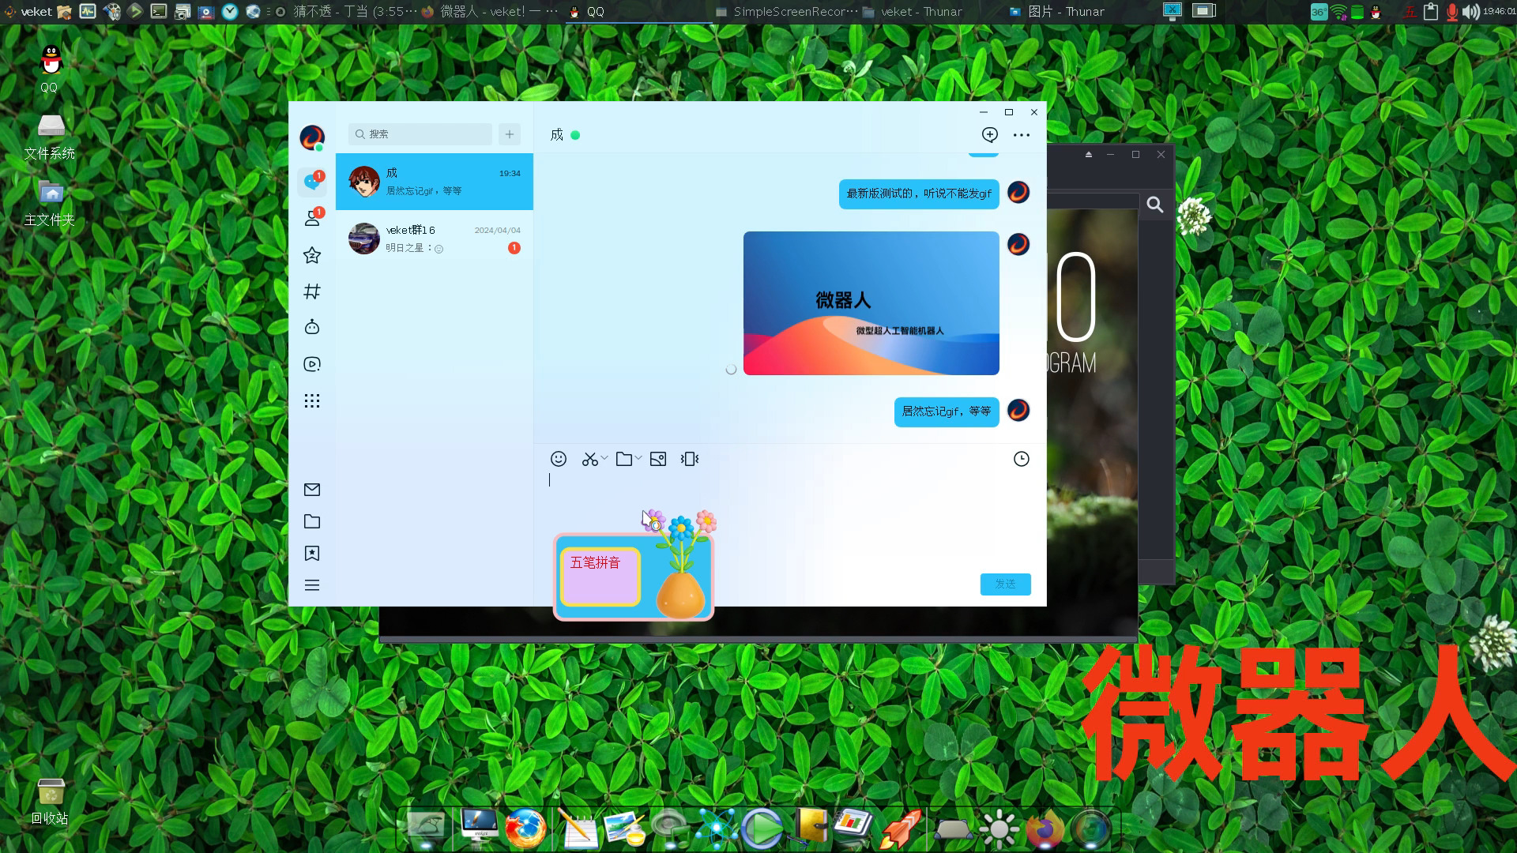Click the clock launcher icon in top panel
Viewport: 1517px width, 853px height.
pyautogui.click(x=230, y=11)
